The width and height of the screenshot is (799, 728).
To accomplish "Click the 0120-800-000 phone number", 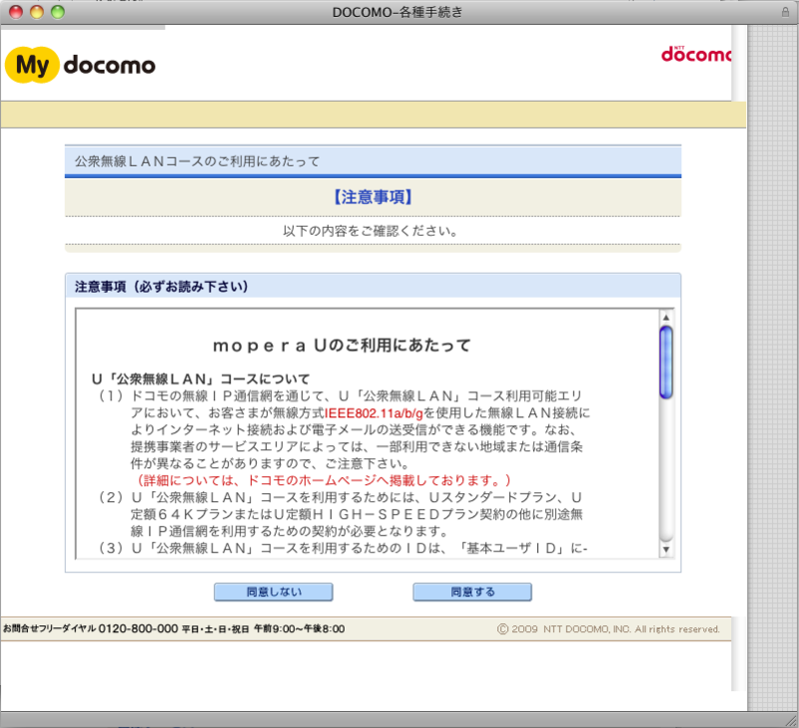I will (138, 629).
